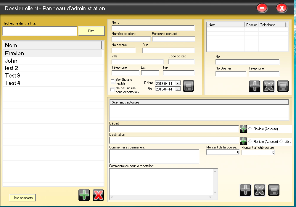The width and height of the screenshot is (296, 207).
Task: Click the left arrow of the répartition horizontal scrollbar
Action: coord(112,197)
